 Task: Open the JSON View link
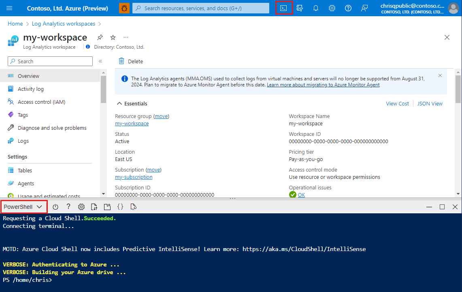pyautogui.click(x=430, y=103)
